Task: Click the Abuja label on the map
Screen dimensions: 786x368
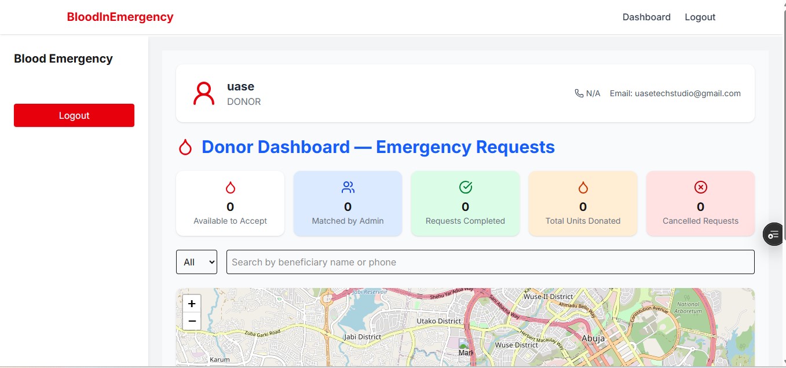Action: coord(593,338)
